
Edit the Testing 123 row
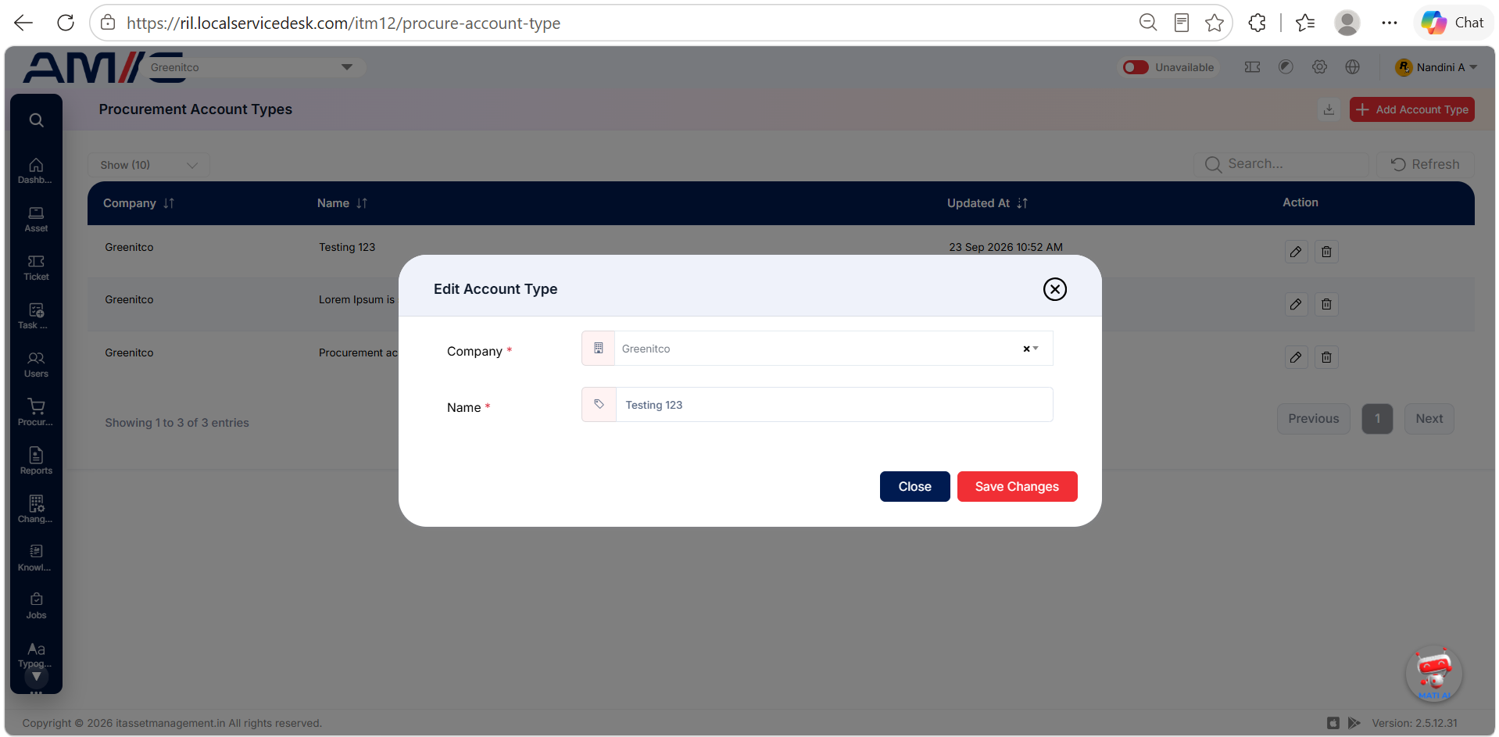1296,252
